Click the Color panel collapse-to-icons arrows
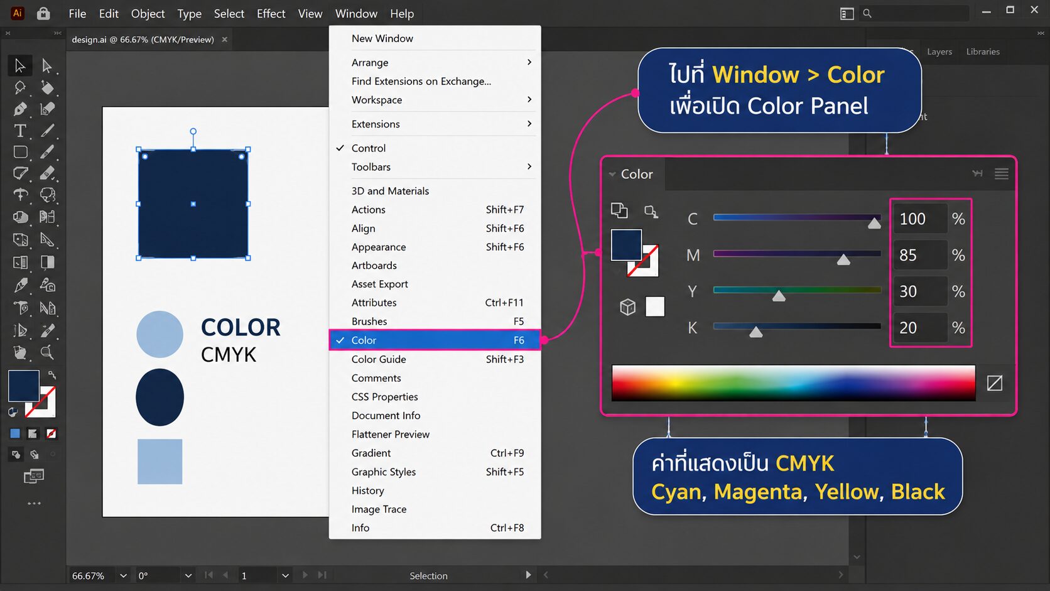The height and width of the screenshot is (591, 1050). [x=977, y=173]
